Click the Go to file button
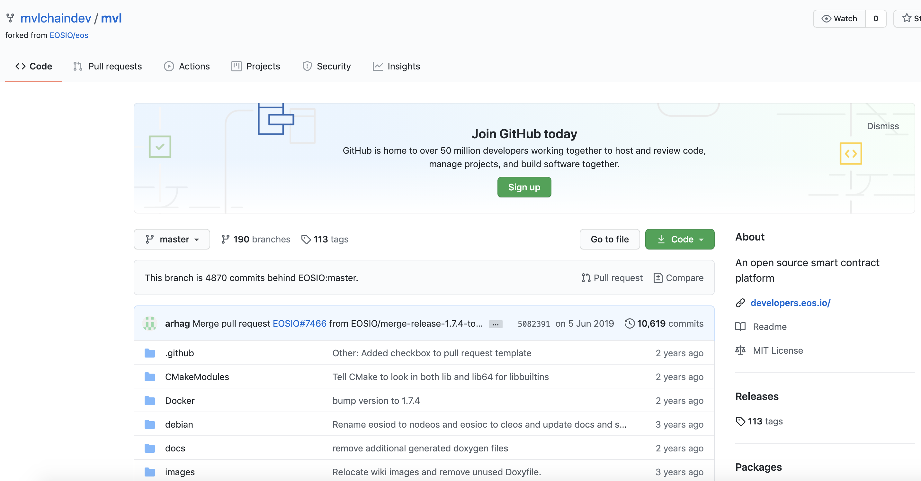921x481 pixels. pyautogui.click(x=610, y=239)
